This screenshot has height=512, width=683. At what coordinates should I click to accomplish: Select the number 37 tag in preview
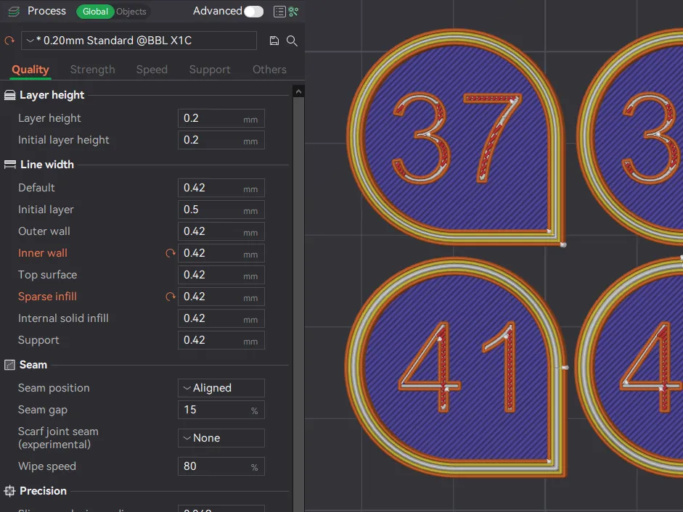tap(456, 137)
